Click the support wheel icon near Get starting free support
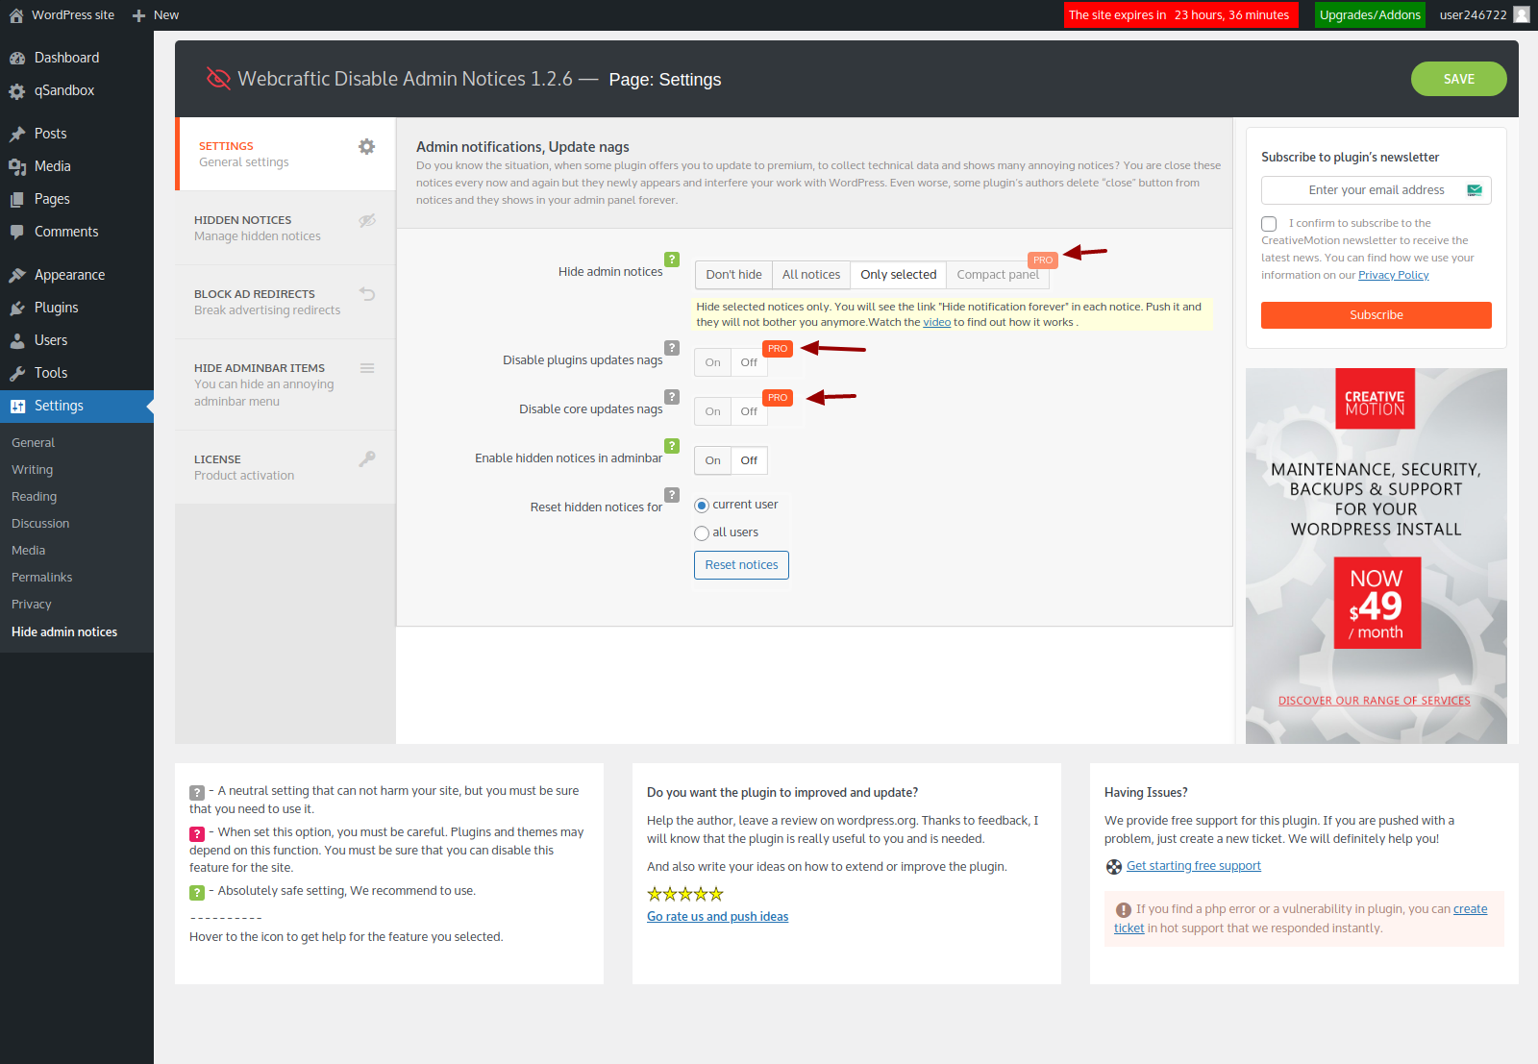 (1114, 866)
